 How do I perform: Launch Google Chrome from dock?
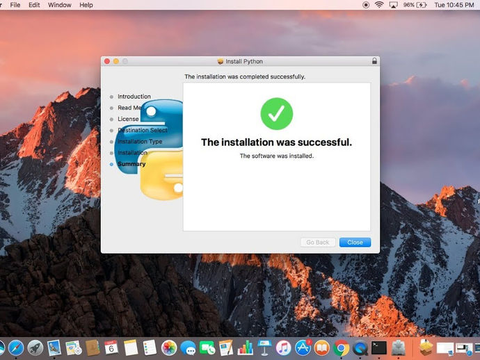(341, 347)
